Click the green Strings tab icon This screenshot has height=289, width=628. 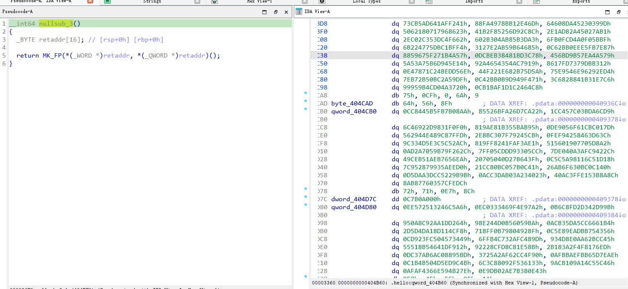pyautogui.click(x=107, y=2)
